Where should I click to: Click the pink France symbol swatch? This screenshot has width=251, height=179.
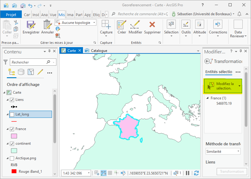(x=14, y=136)
